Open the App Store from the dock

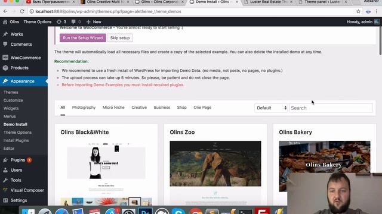tap(112, 211)
